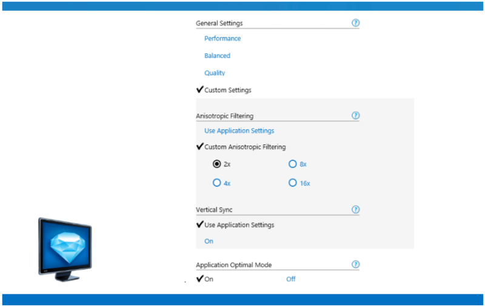Choose the Performance general setting

(222, 38)
